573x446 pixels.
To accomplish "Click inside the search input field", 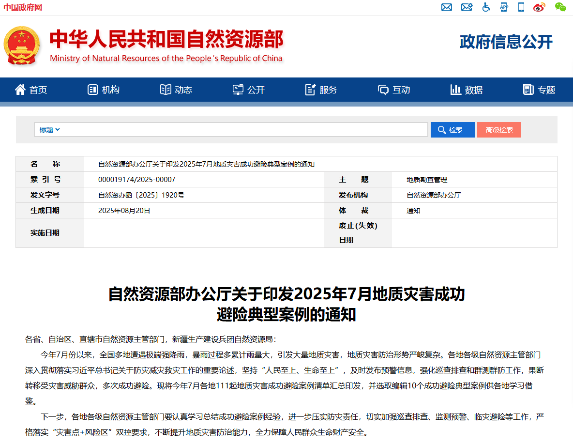I will click(242, 129).
